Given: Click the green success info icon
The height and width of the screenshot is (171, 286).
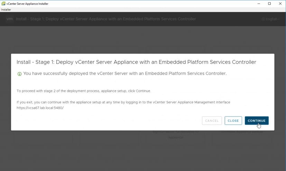Looking at the screenshot, I should (x=19, y=74).
